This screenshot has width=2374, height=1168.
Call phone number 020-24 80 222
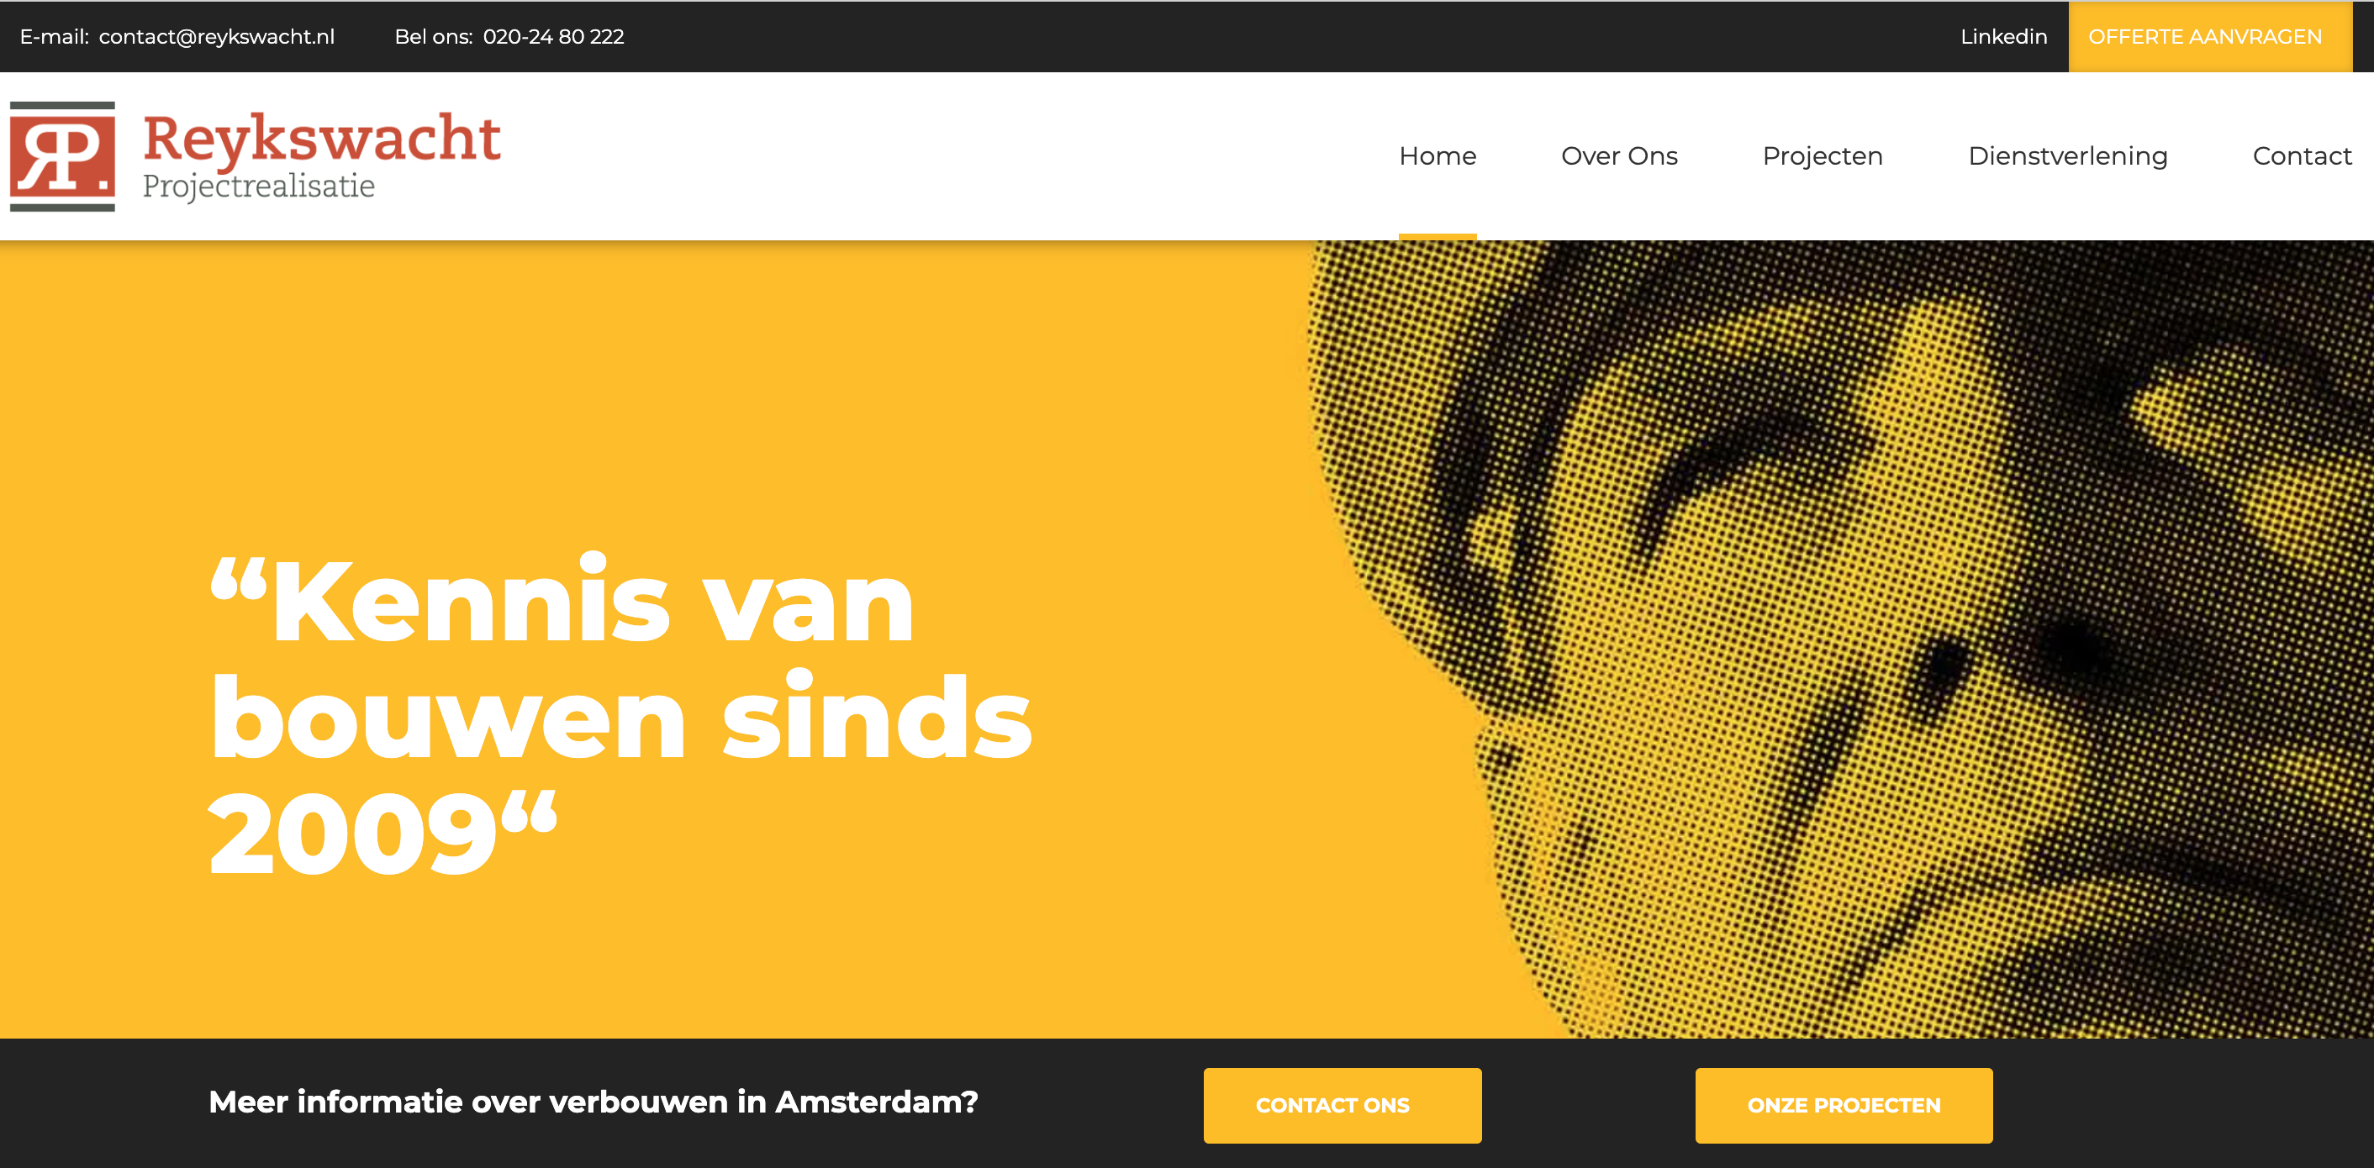pos(553,37)
